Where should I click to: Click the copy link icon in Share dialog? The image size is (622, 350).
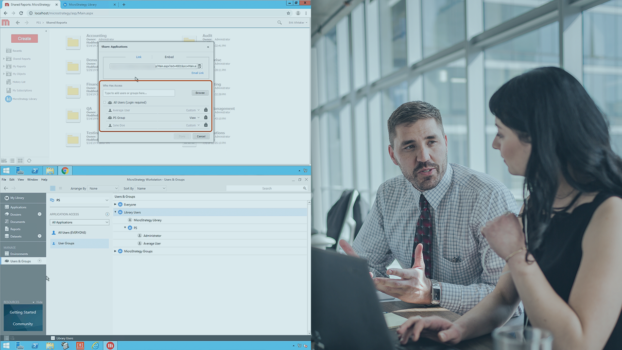[200, 66]
